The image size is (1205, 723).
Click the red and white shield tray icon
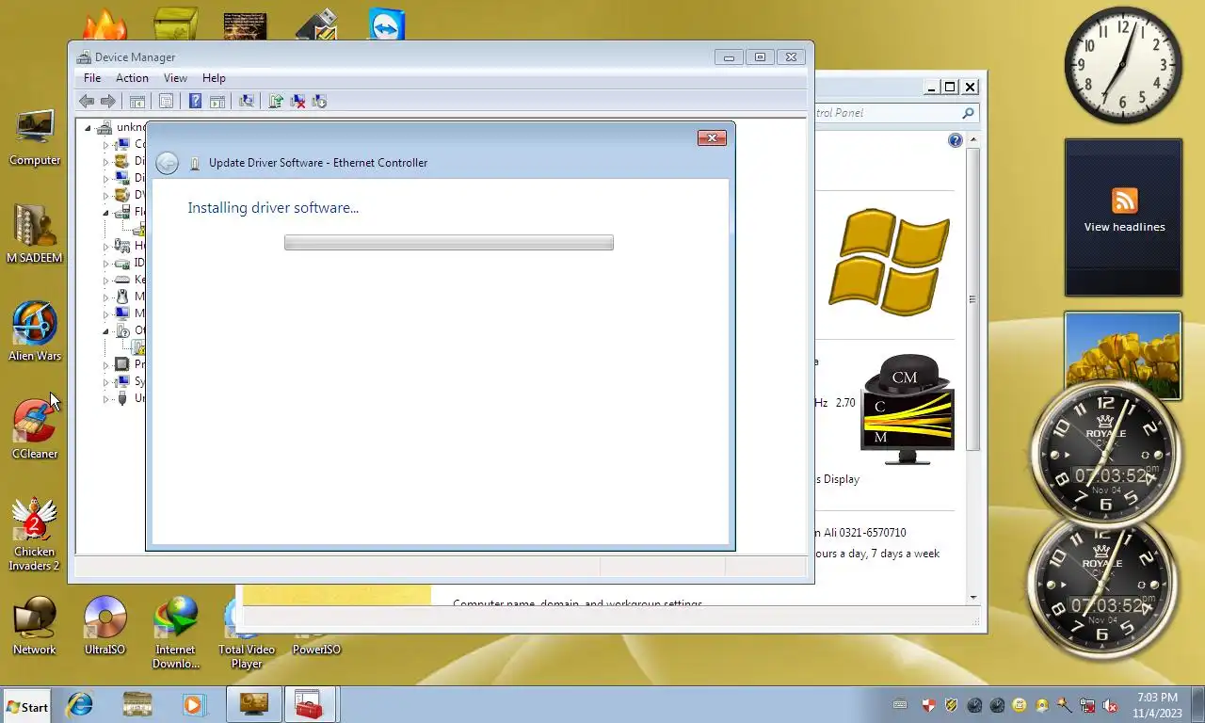point(928,705)
